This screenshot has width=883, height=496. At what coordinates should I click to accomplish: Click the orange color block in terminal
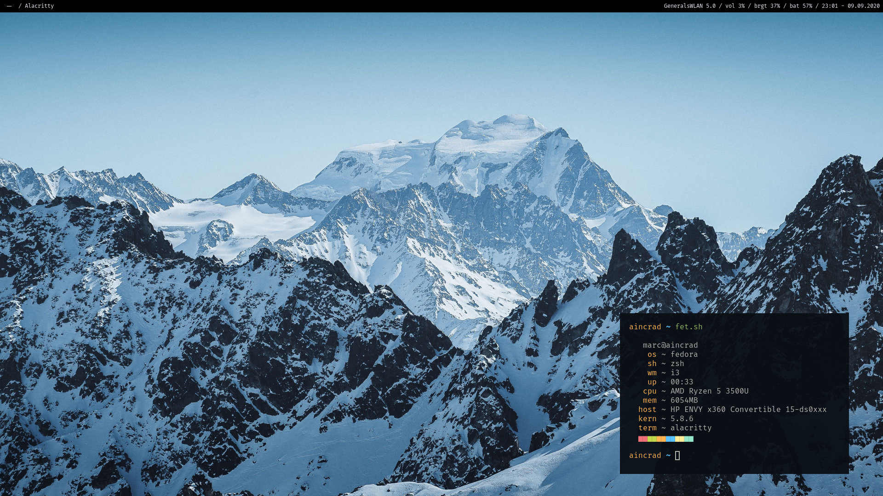(661, 439)
